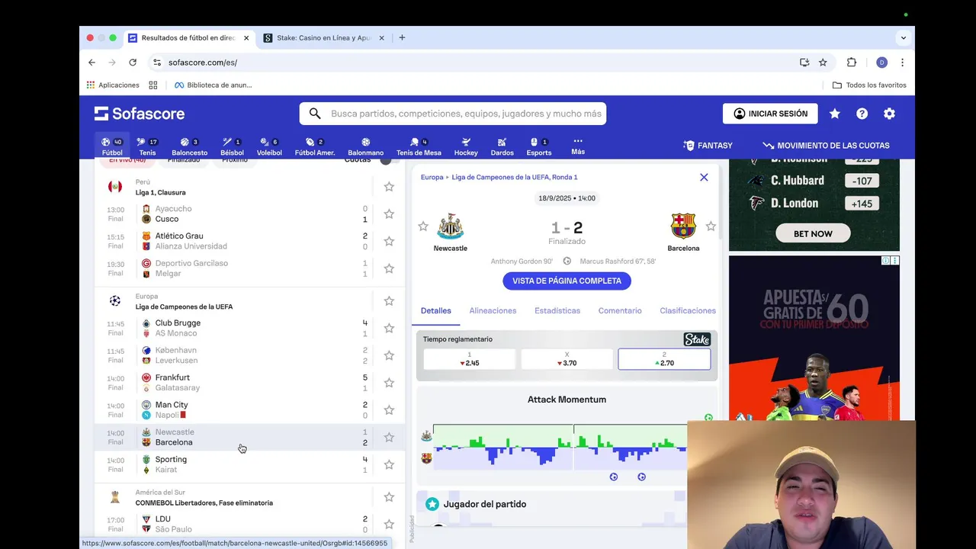Open Todos los favoritos folder
Viewport: 976px width, 549px height.
coord(869,85)
